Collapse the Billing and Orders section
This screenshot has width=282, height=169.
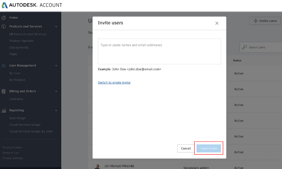56,91
